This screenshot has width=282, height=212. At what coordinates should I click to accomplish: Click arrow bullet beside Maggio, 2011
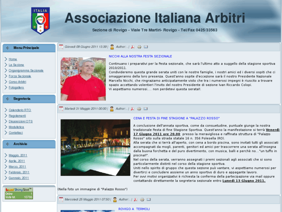pyautogui.click(x=6, y=155)
